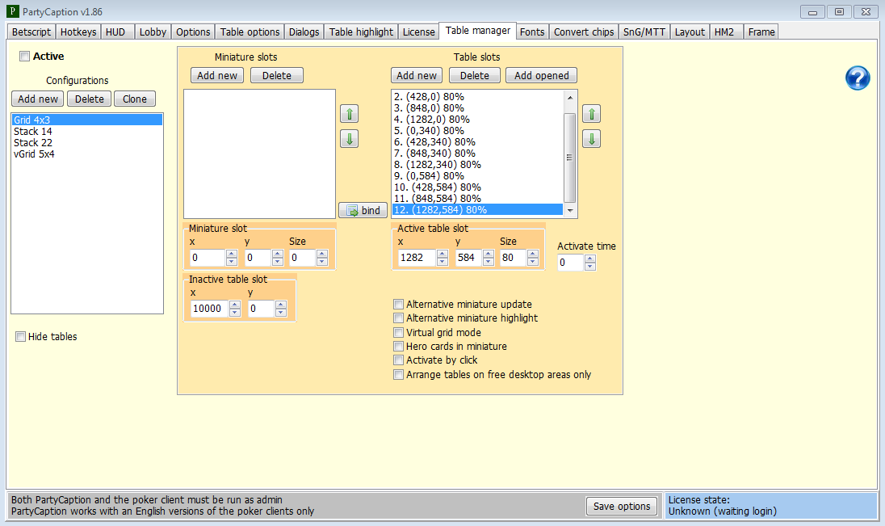Delete miniature slot

277,76
